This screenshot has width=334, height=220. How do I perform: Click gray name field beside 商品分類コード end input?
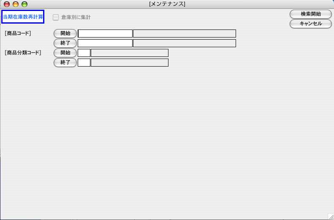[x=129, y=62]
